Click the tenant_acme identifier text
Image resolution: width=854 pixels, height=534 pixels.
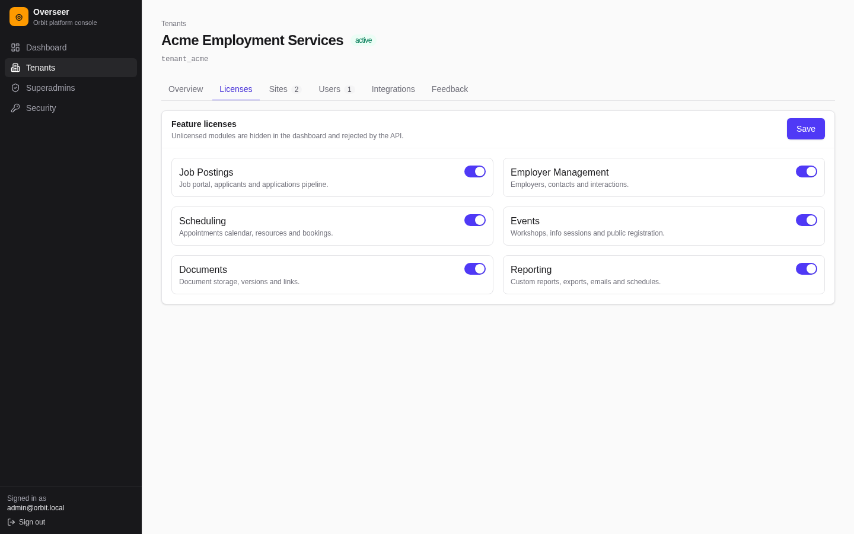click(184, 59)
